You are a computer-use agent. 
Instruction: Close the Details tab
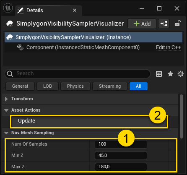point(75,10)
